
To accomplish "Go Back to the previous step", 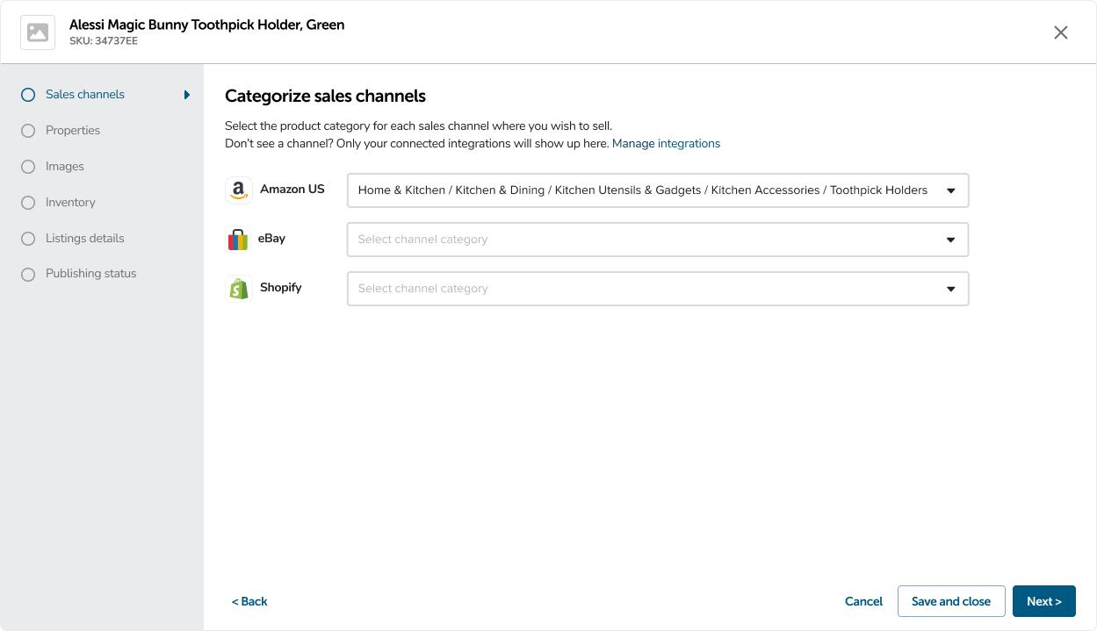I will tap(249, 601).
